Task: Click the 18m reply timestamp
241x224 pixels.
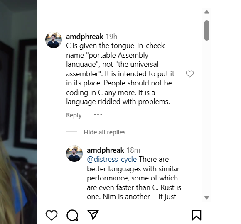Action: (x=133, y=150)
